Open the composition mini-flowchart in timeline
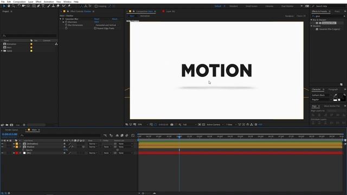Viewport: 347px width, 195px height. click(x=105, y=135)
